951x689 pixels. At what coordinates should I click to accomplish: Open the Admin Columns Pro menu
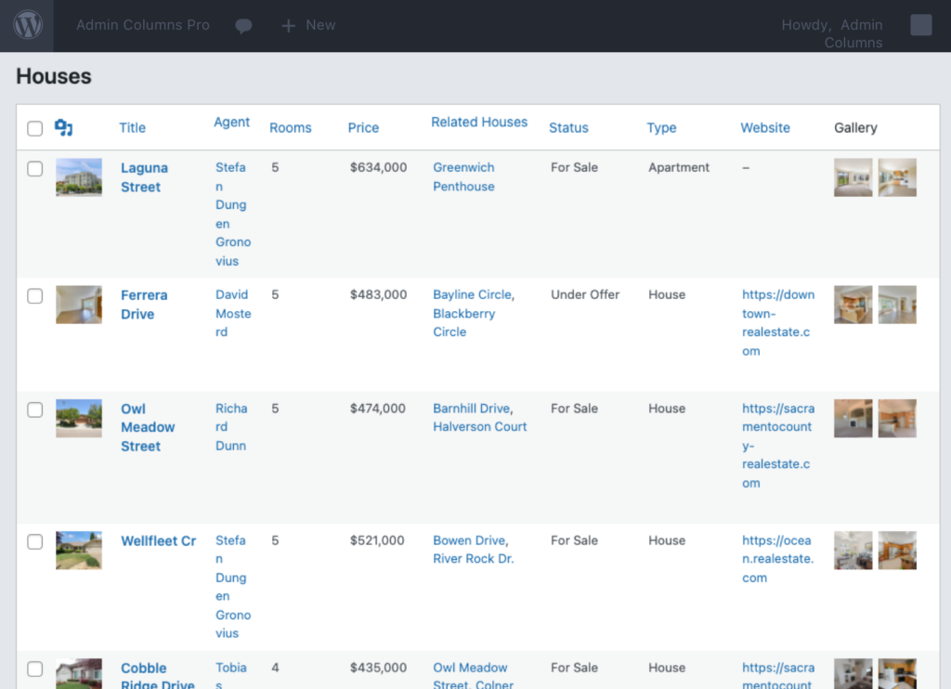(x=143, y=25)
